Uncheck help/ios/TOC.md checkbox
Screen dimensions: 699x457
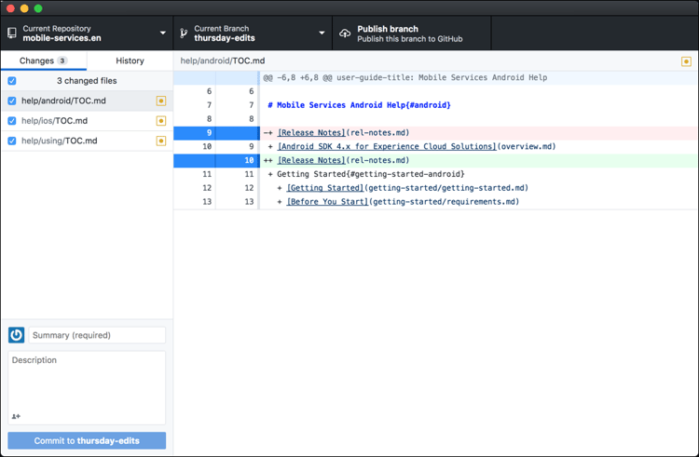12,121
